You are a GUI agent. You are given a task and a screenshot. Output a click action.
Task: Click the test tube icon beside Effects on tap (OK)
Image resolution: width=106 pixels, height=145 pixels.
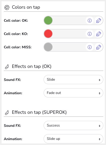7,67
